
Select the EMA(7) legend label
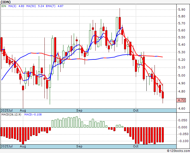(51, 6)
